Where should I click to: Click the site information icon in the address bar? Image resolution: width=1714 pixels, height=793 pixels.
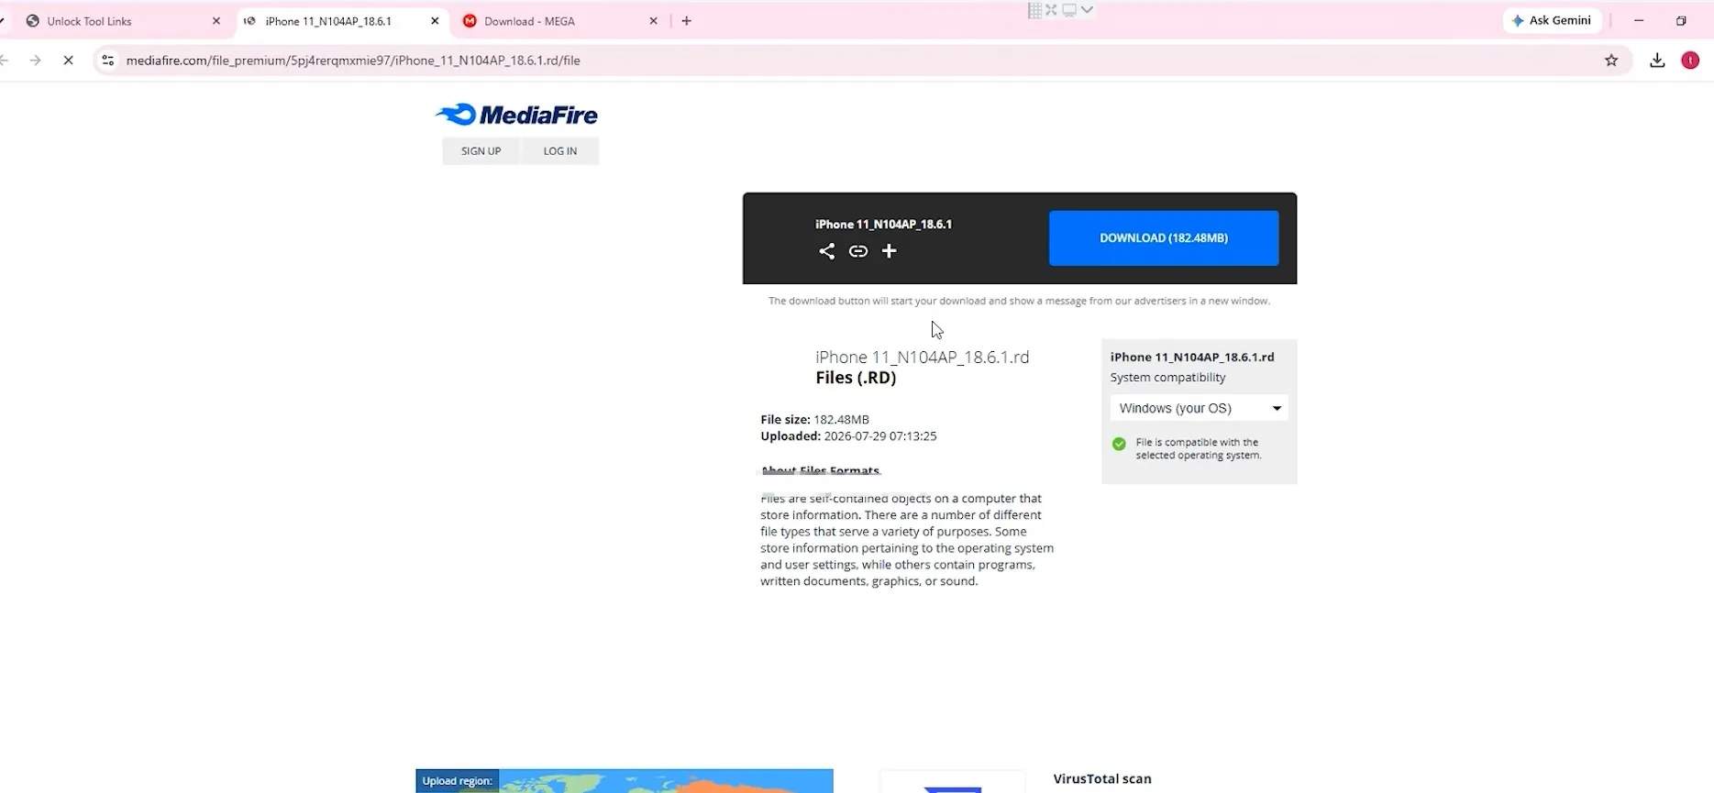tap(107, 61)
